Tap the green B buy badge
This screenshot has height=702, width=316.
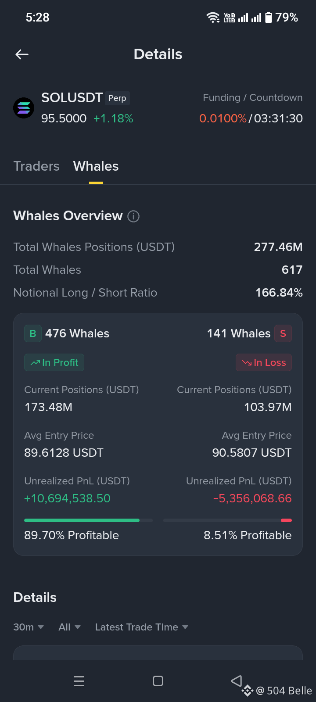(x=33, y=333)
